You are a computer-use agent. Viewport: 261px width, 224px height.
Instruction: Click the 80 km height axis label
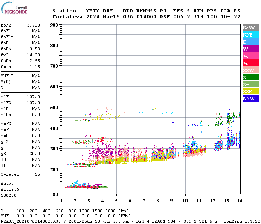coord(55,194)
